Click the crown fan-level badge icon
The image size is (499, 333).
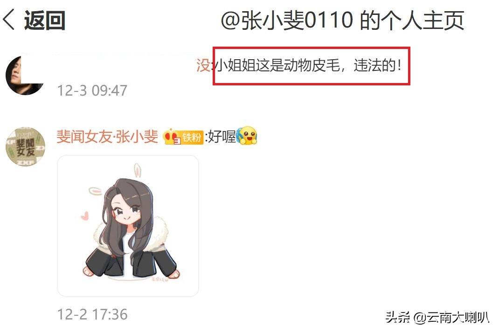[x=172, y=137]
